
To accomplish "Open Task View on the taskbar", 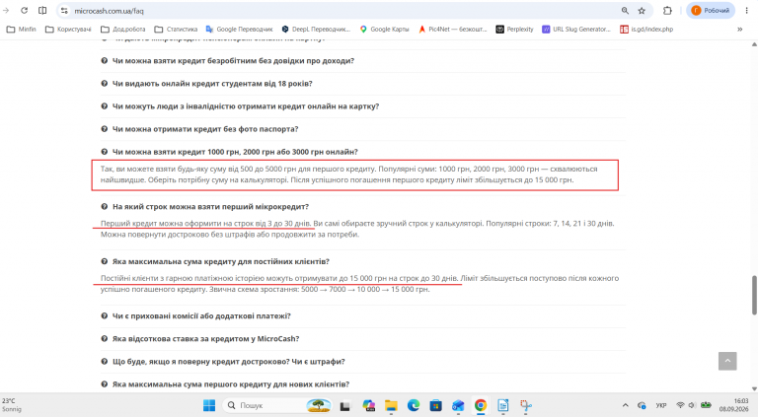I will pos(344,406).
